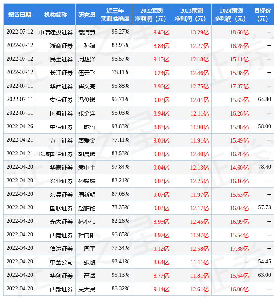Click 2024 forecast 15.11亿

[239, 59]
